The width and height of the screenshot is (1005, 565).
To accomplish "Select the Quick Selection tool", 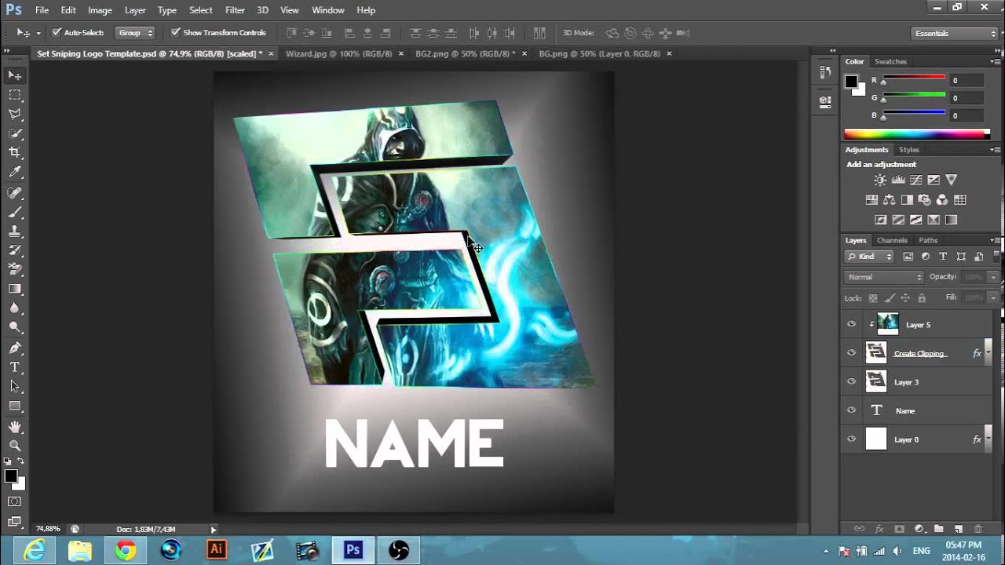I will [x=15, y=134].
